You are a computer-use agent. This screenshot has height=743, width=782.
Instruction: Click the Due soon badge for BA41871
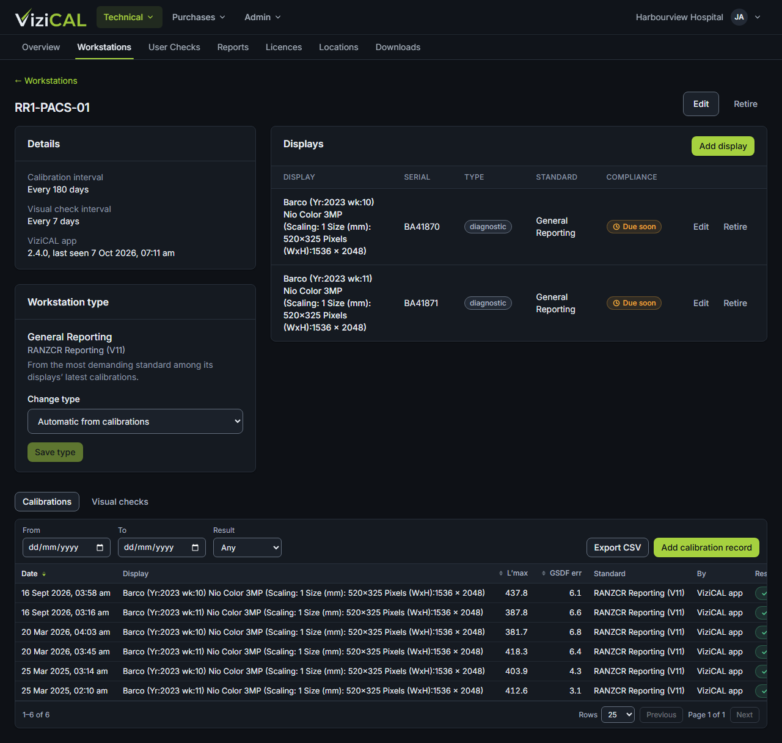coord(634,303)
